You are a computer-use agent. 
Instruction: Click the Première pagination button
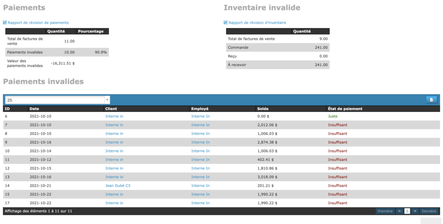[385, 211]
